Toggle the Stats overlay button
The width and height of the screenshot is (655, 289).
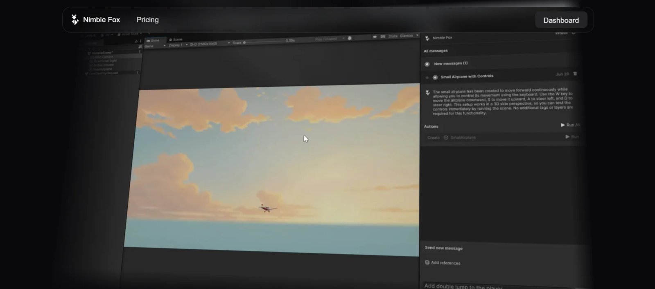[393, 36]
